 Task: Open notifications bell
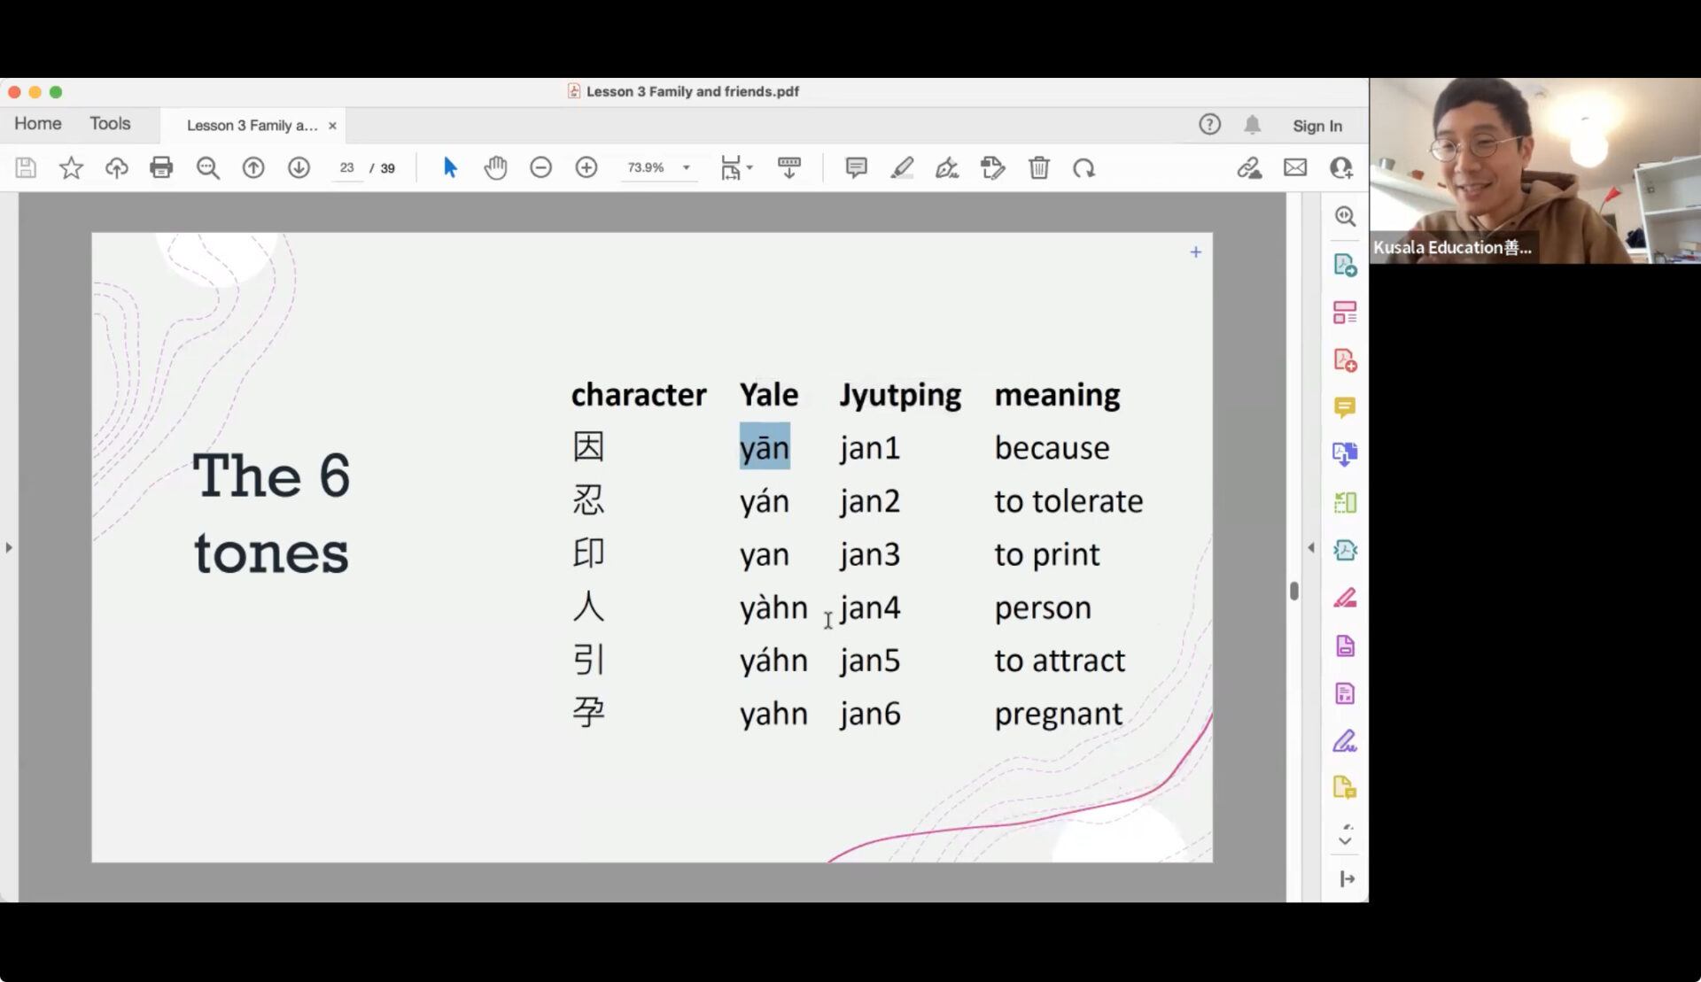pyautogui.click(x=1252, y=125)
